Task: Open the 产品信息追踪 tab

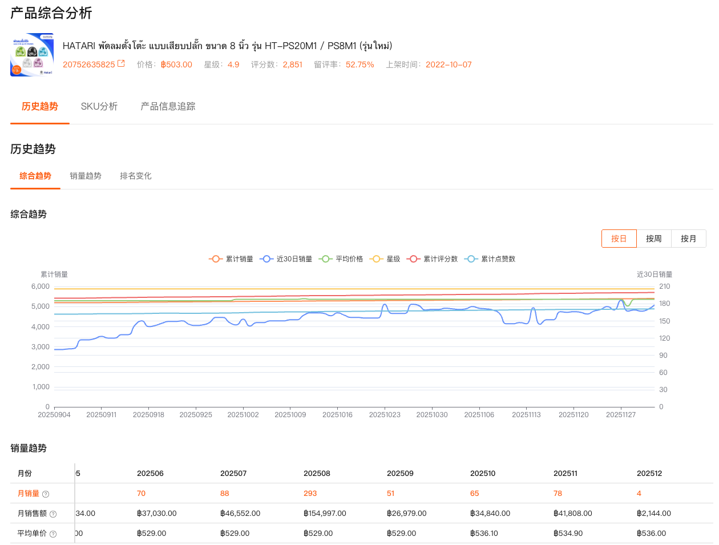Action: click(168, 107)
